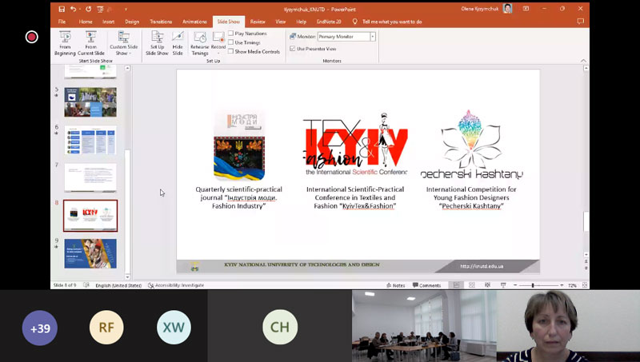Screen dimensions: 640x362
Task: Switch to Slide Sorter view
Action: [x=472, y=285]
